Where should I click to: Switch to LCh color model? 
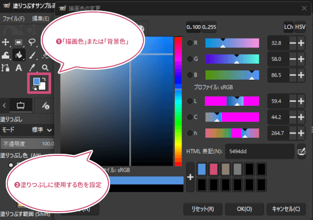point(288,27)
